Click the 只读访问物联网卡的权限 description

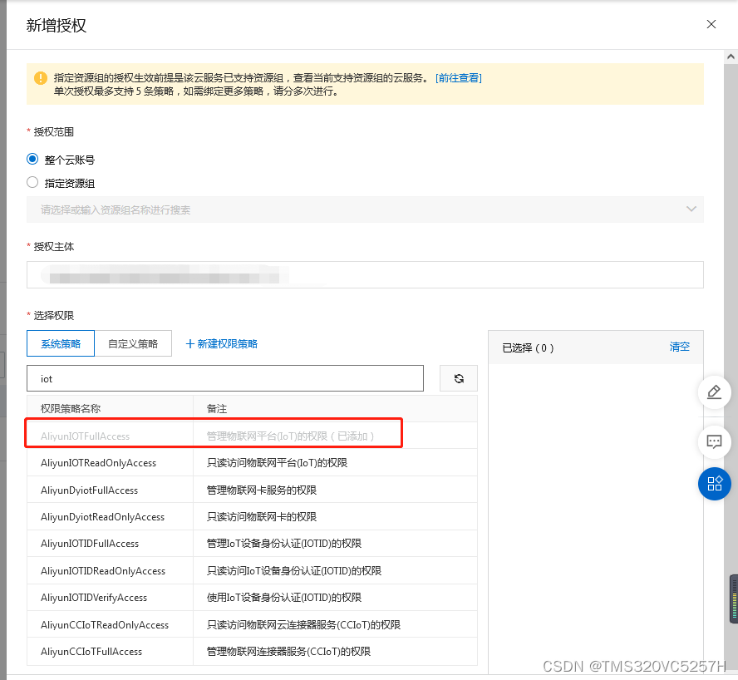click(262, 517)
